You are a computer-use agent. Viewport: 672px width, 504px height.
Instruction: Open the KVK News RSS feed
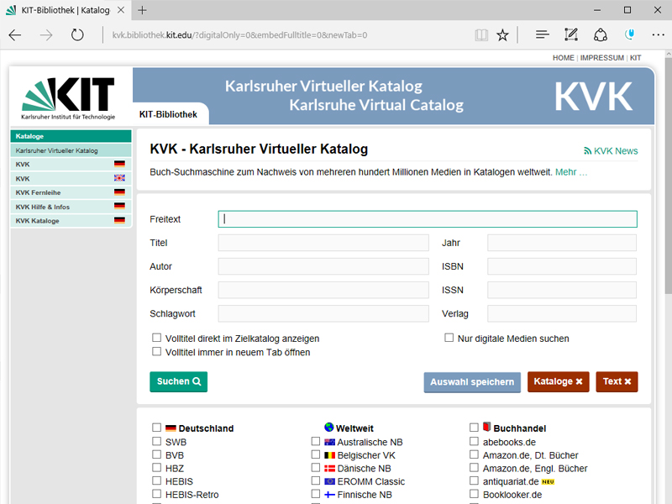(611, 151)
